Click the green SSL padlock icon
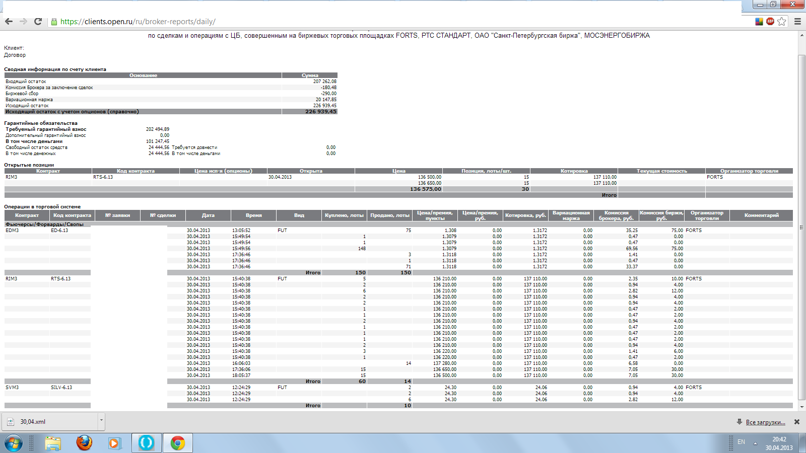Image resolution: width=806 pixels, height=453 pixels. point(54,22)
